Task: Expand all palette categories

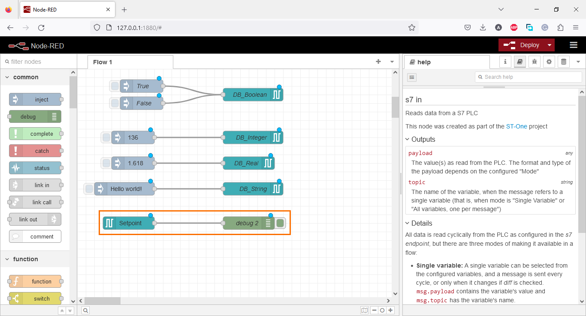Action: pyautogui.click(x=70, y=311)
